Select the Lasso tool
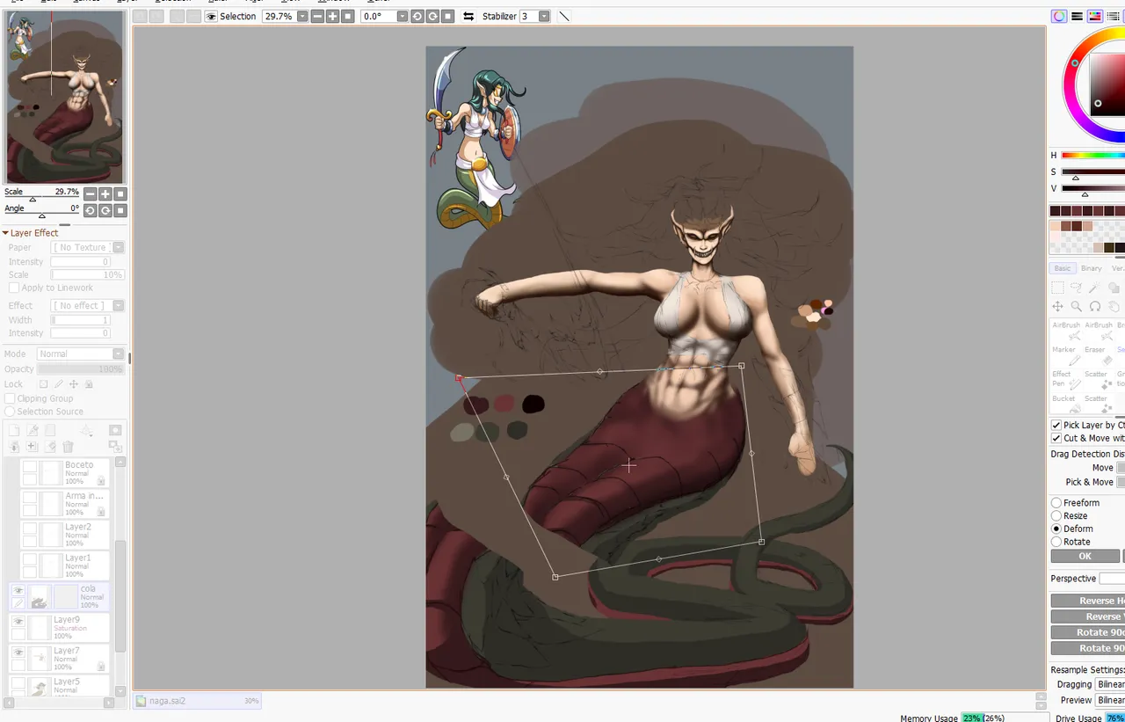Image resolution: width=1125 pixels, height=722 pixels. click(1076, 288)
